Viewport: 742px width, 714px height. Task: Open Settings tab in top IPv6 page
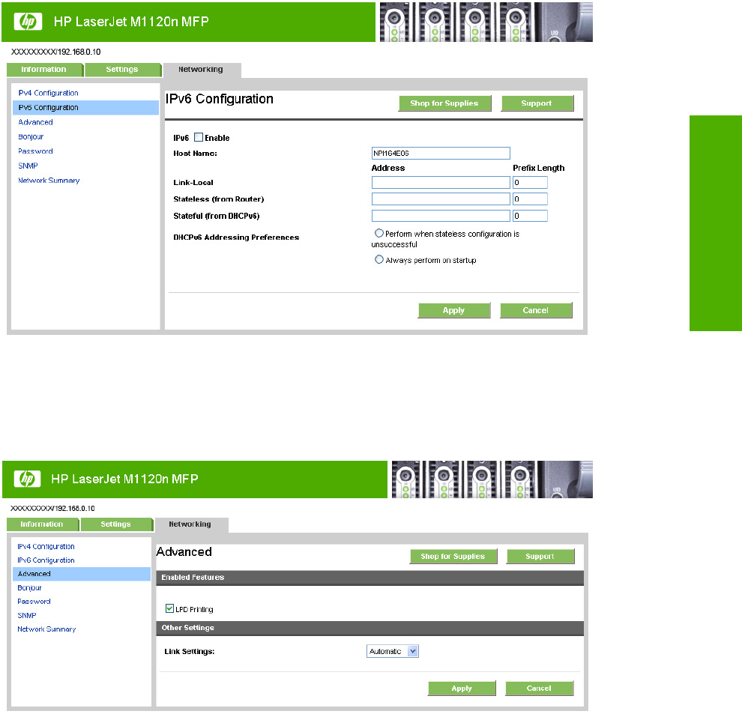click(123, 70)
